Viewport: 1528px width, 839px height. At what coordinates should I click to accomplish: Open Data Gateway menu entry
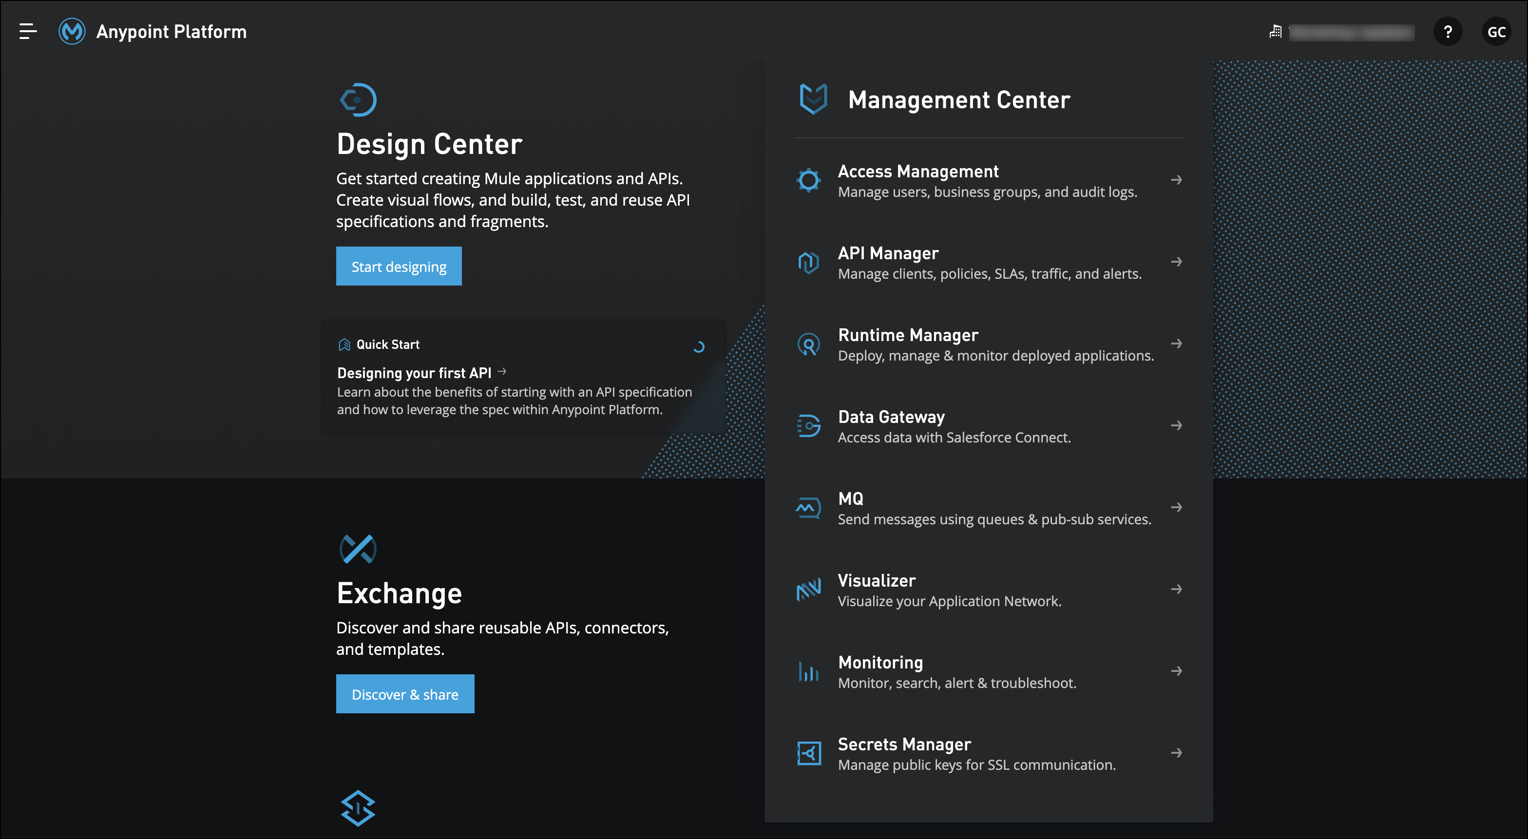[891, 417]
